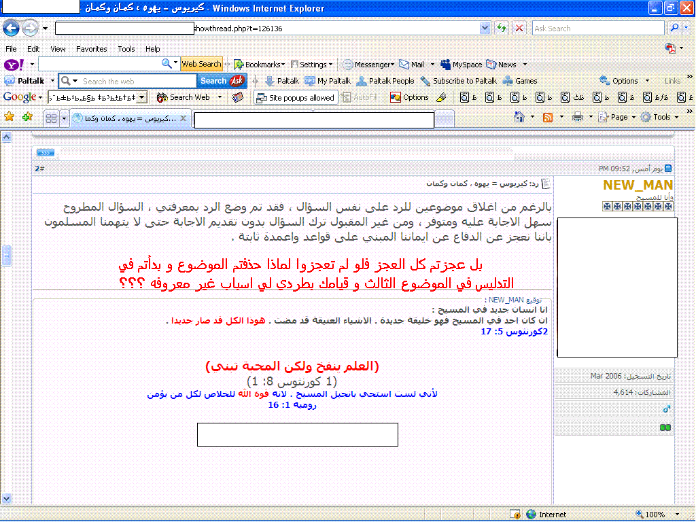This screenshot has width=696, height=522.
Task: Click the NEW_MAN username link
Action: pos(638,186)
